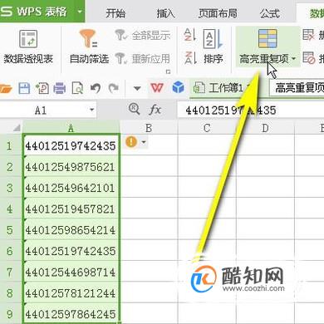Click cell containing 44012519457821
The image size is (324, 324).
point(71,209)
